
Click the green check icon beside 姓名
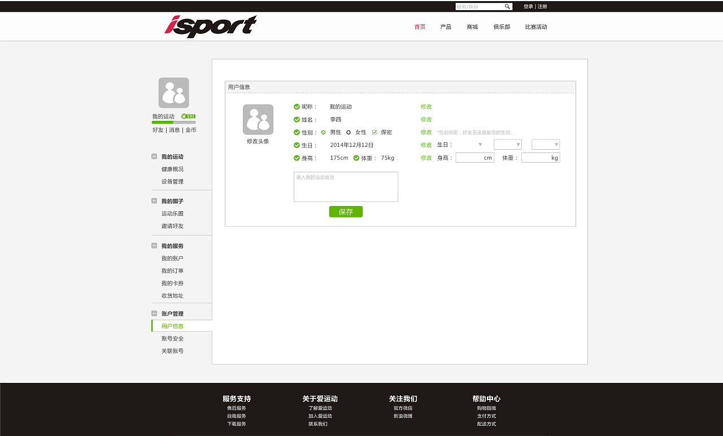coord(297,120)
